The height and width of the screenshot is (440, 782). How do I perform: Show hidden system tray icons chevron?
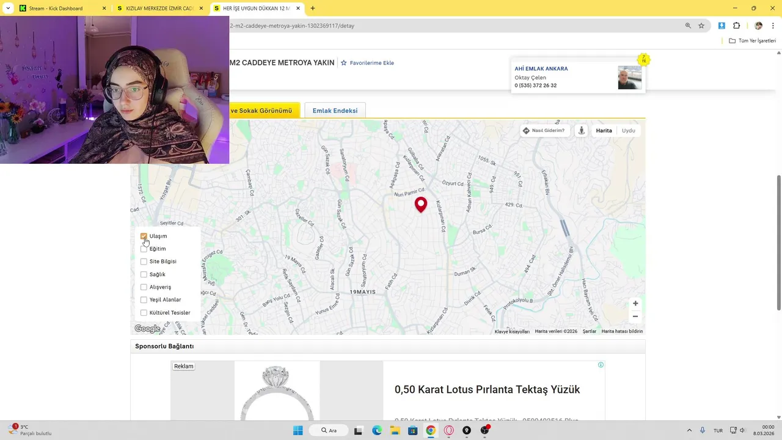(x=689, y=430)
